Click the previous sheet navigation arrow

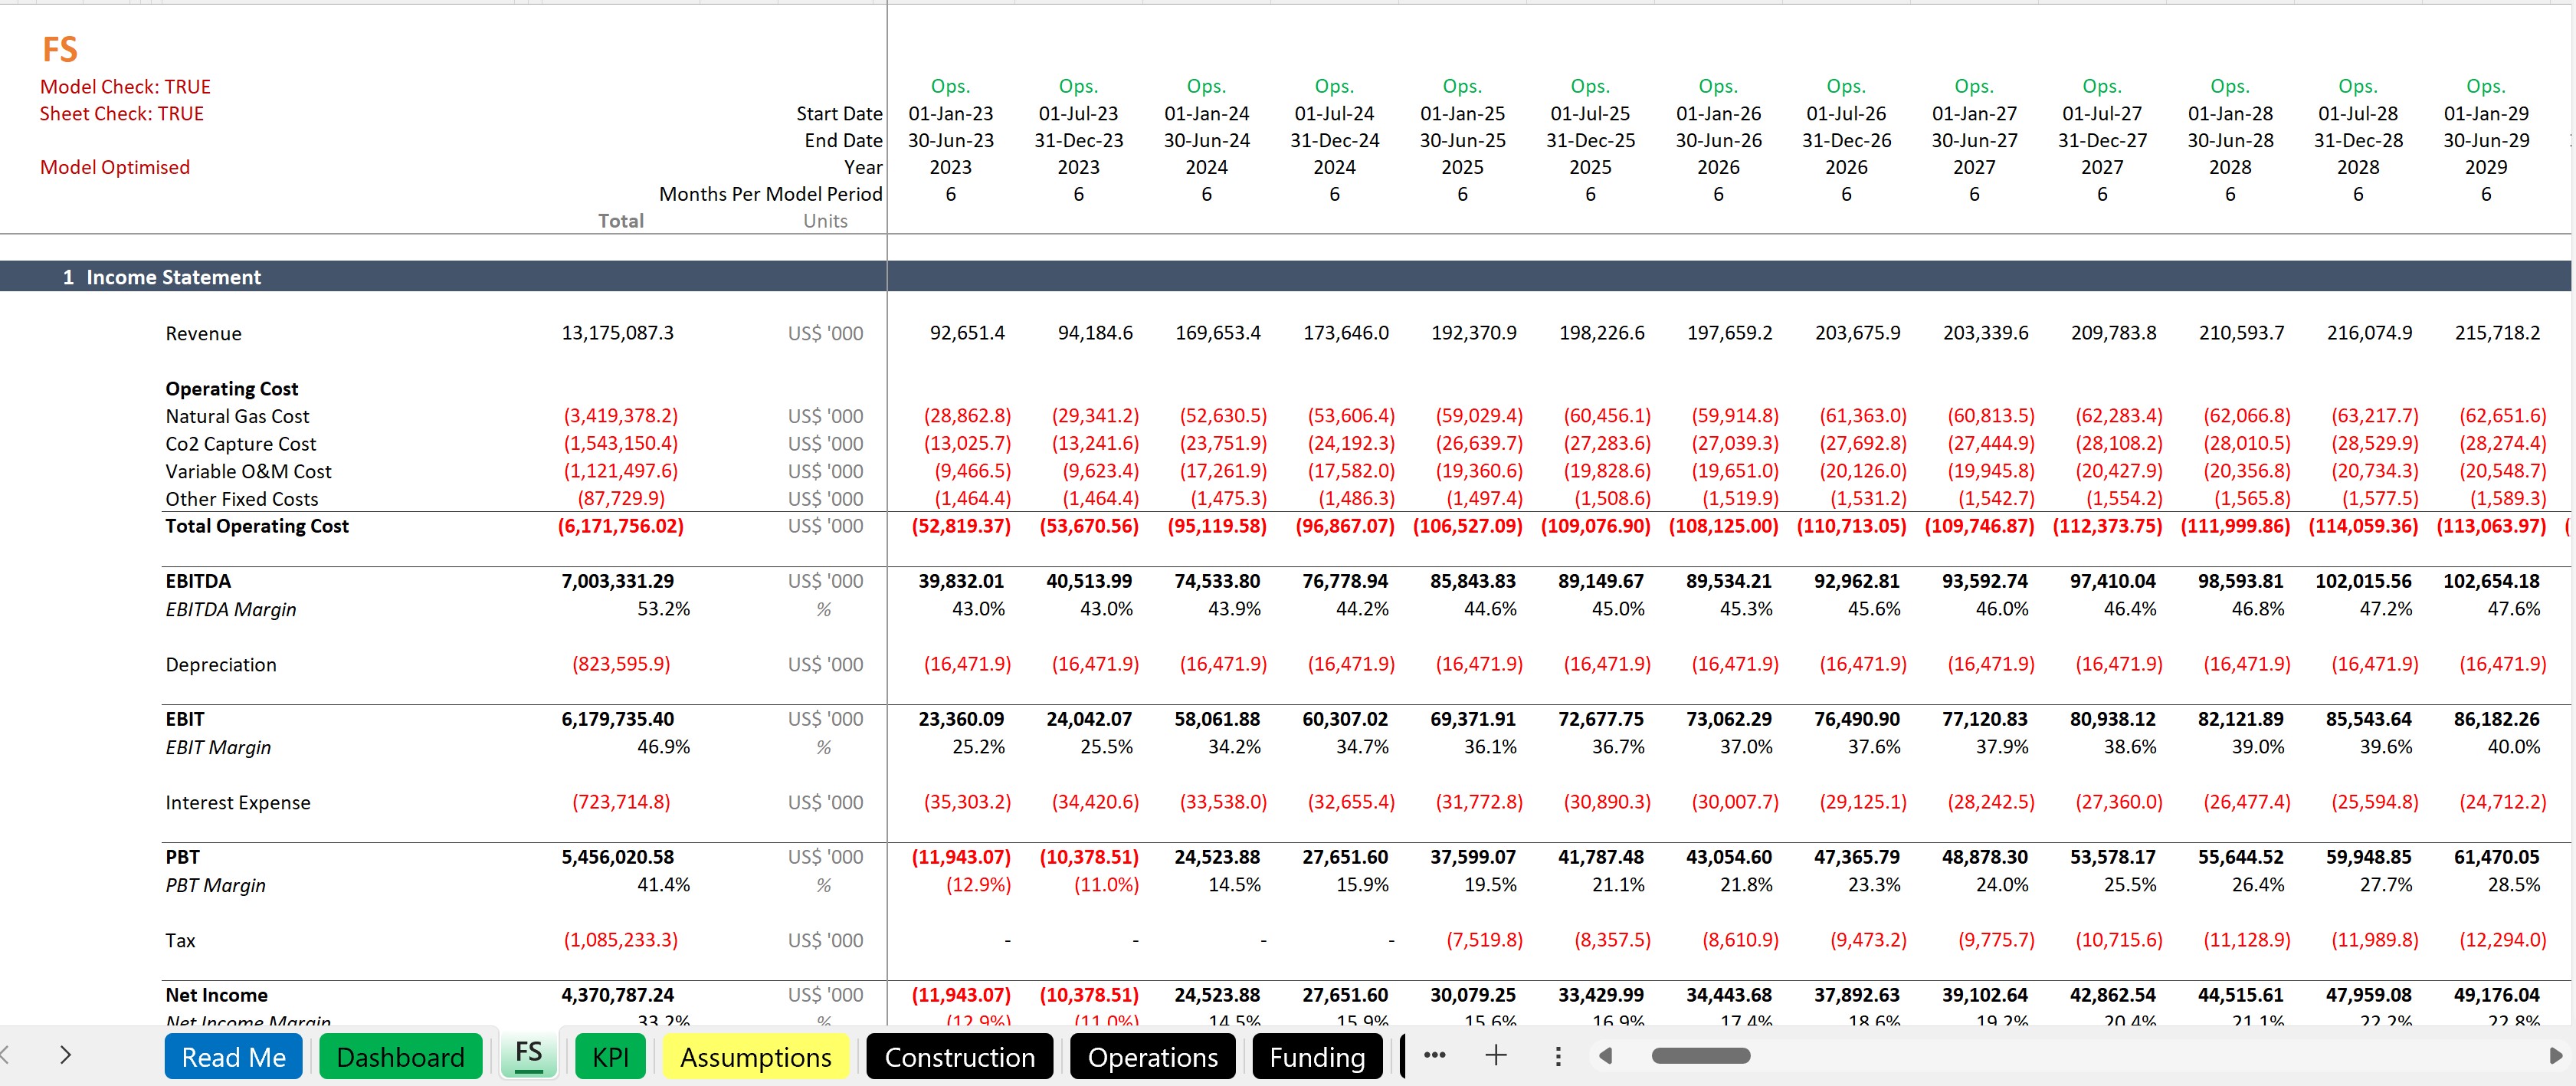point(5,1055)
